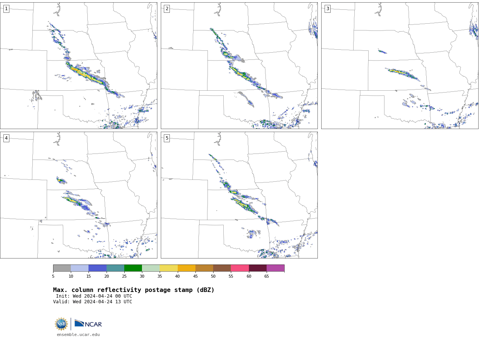
Task: Open ensemble member 3 reflectivity map
Action: click(400, 65)
